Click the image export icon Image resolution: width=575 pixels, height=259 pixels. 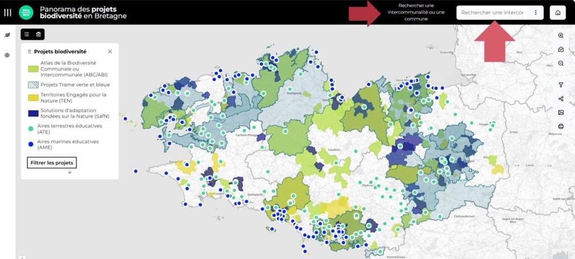coord(561,113)
